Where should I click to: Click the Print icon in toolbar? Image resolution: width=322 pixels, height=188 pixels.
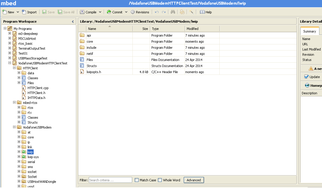point(182,12)
